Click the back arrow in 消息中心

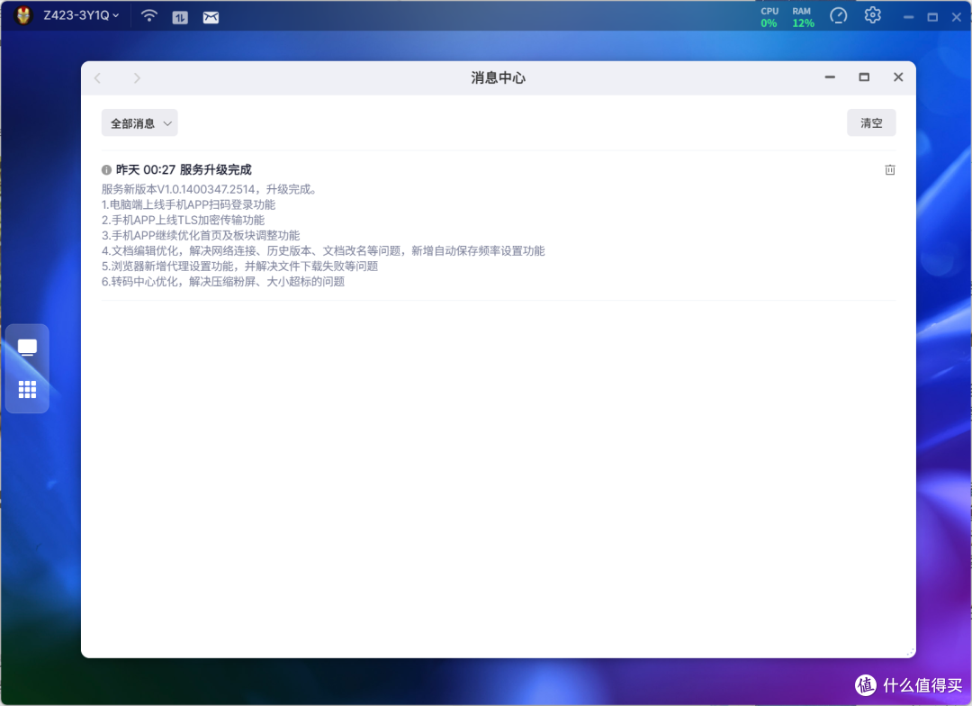pyautogui.click(x=97, y=77)
